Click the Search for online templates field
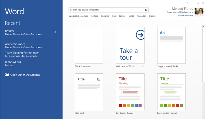 pos(106,10)
